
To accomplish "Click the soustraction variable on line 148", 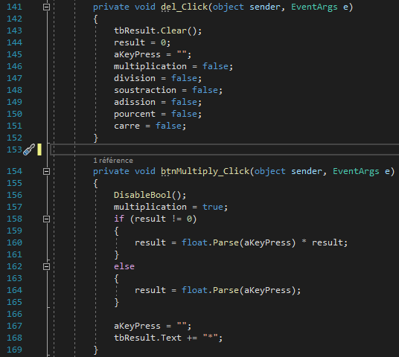I will 145,90.
